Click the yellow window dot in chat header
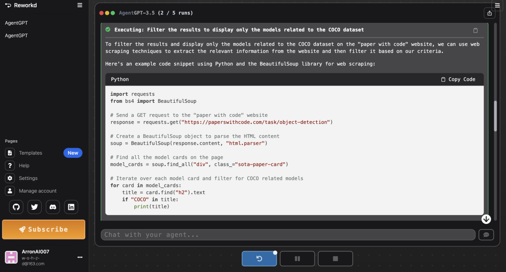 (107, 13)
